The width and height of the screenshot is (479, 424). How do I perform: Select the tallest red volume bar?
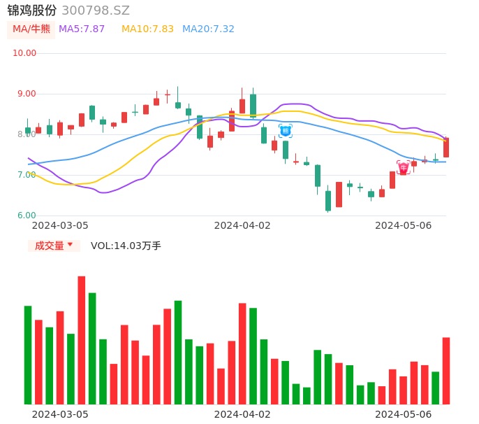[82, 339]
